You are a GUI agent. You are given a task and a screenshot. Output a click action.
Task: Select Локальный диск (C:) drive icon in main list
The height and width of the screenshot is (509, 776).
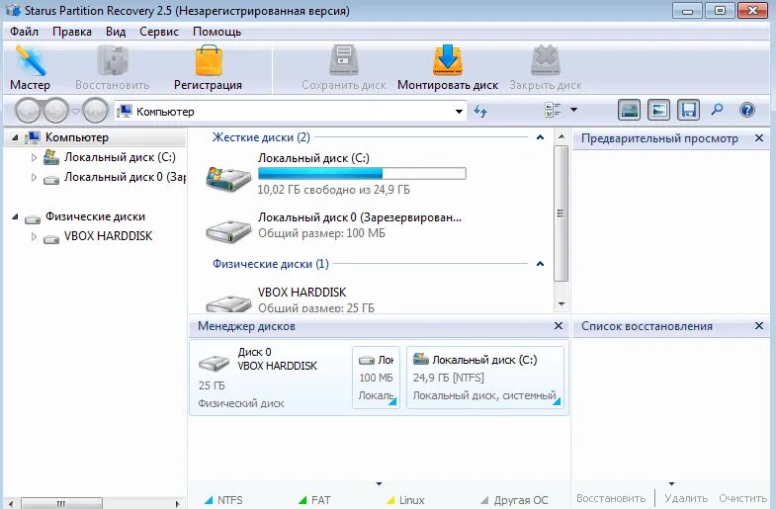point(228,179)
